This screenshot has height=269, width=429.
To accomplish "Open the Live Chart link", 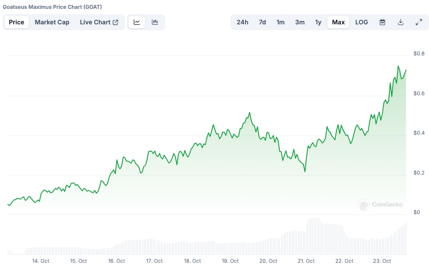I will pos(99,22).
